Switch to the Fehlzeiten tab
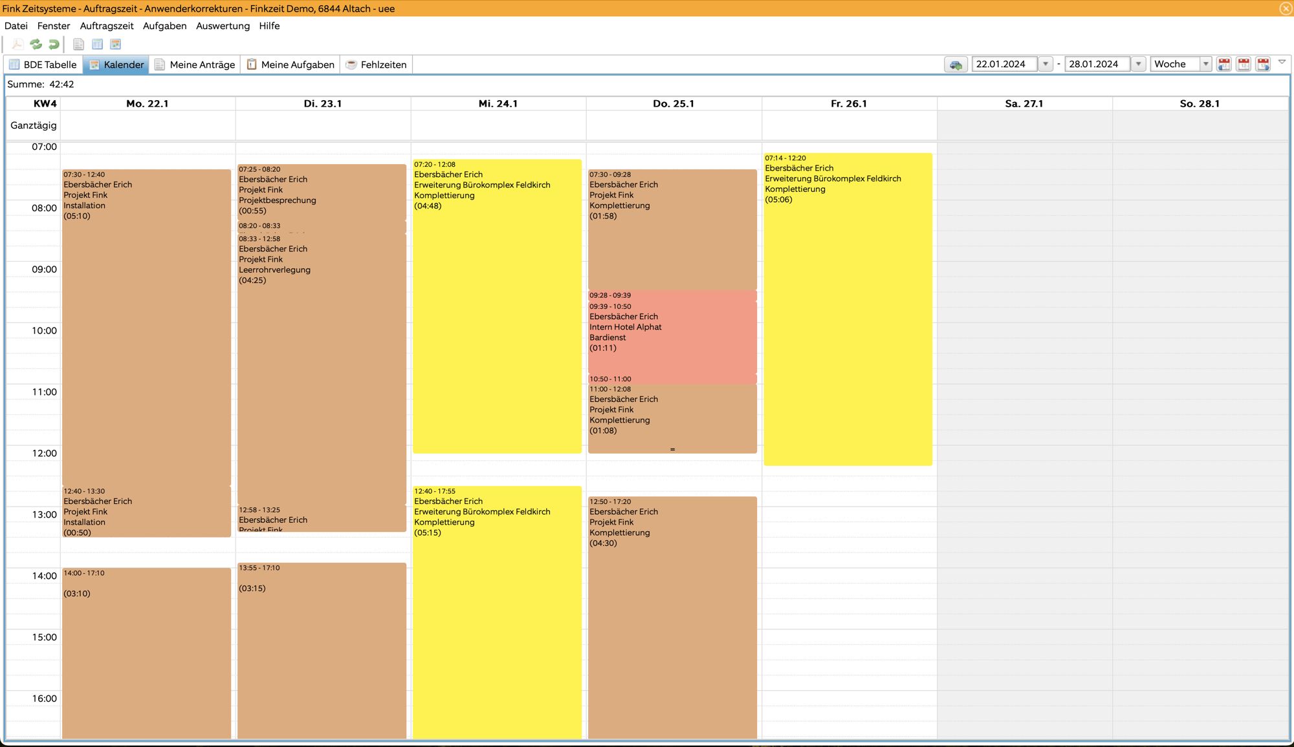 (x=377, y=65)
